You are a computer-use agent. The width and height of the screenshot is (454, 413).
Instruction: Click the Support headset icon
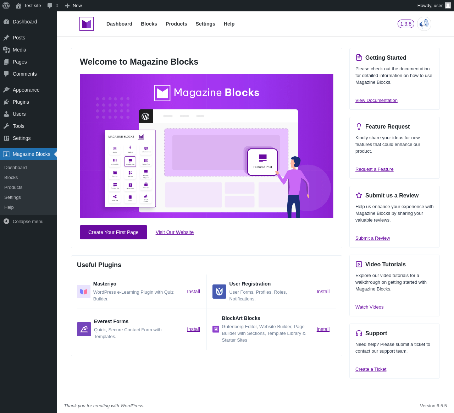click(359, 333)
